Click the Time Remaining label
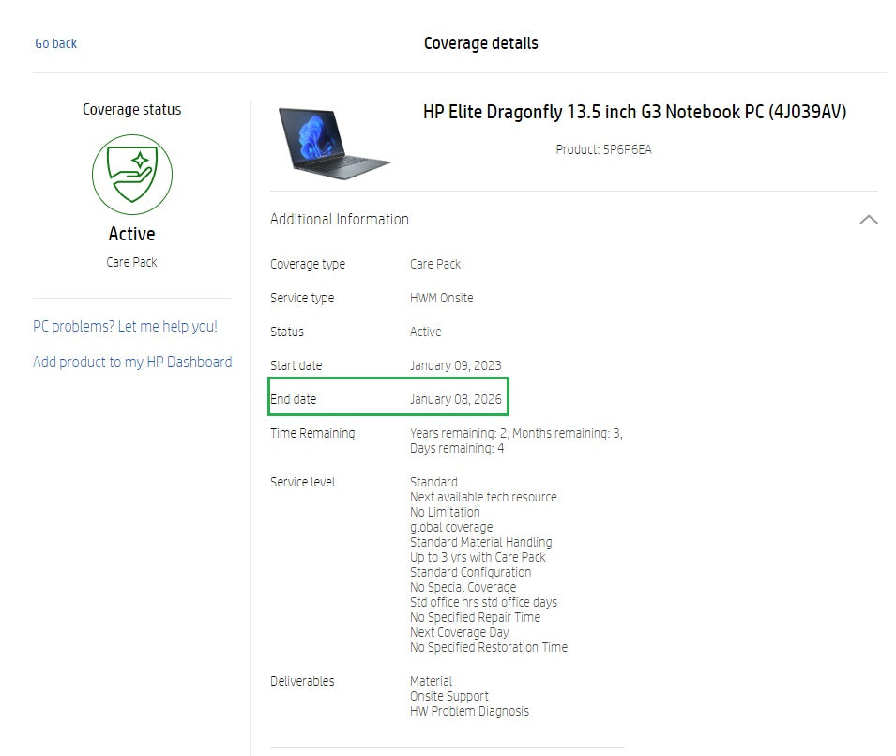896x756 pixels. [x=312, y=434]
